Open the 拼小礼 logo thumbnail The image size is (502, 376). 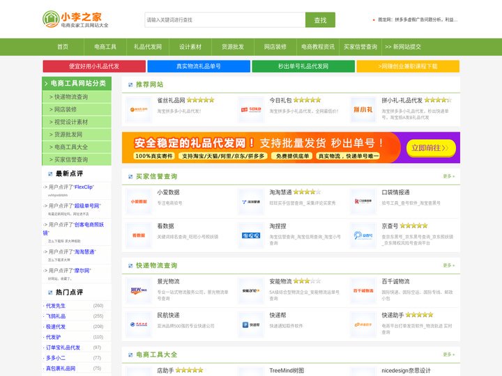click(x=363, y=110)
